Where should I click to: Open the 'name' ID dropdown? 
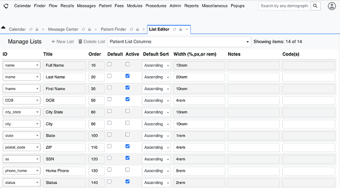(22, 65)
